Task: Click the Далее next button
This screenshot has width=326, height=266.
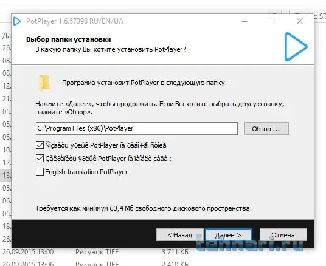Action: (228, 235)
